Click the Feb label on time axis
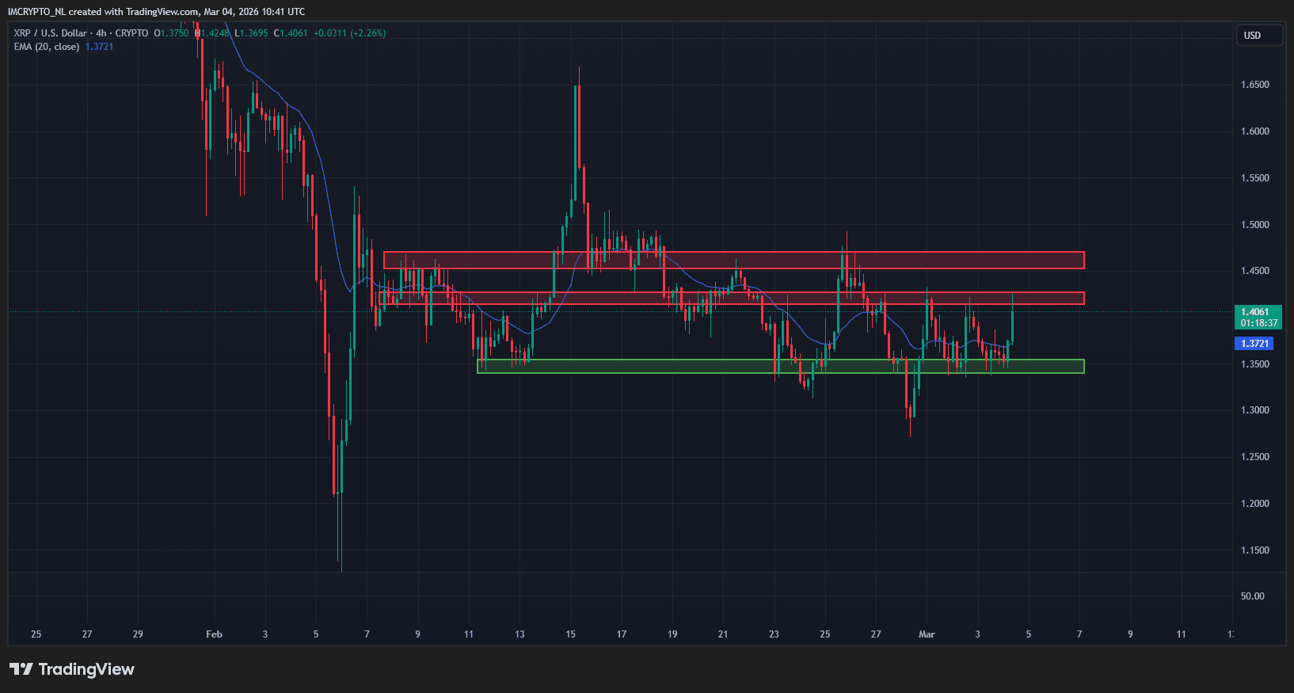Viewport: 1294px width, 693px height. (214, 634)
